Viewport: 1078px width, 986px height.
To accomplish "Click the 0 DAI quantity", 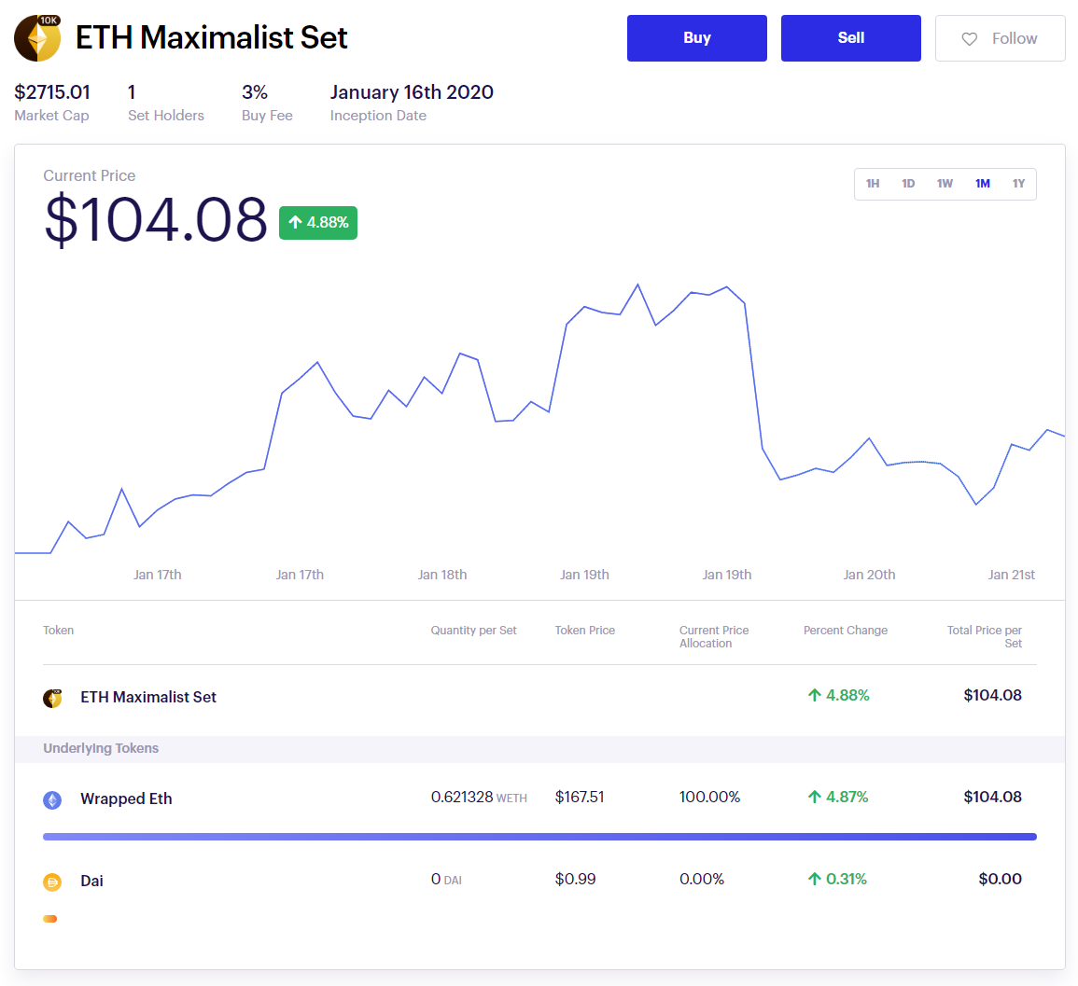I will point(446,879).
